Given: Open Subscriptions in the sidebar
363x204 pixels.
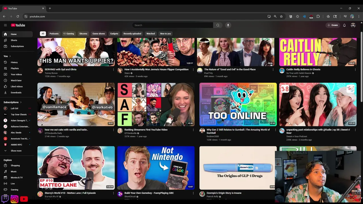Looking at the screenshot, I should click(x=17, y=46).
